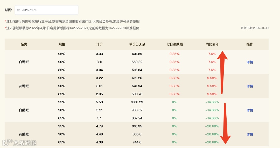Click the calendar icon in date field
280x148 pixels.
click(19, 10)
